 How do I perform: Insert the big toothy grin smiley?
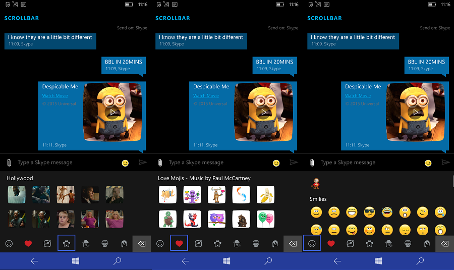(x=352, y=212)
